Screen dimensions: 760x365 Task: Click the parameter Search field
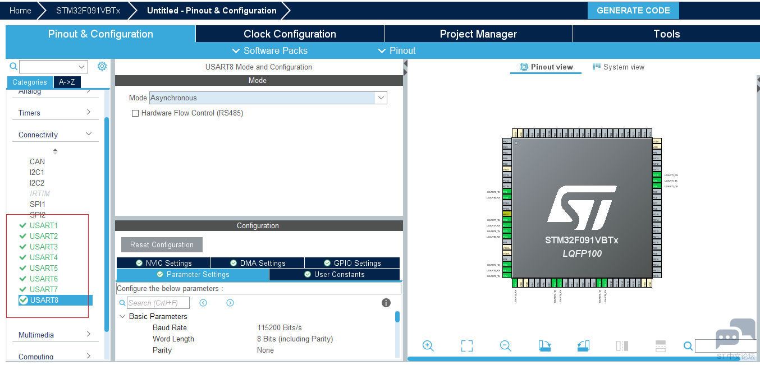click(157, 303)
